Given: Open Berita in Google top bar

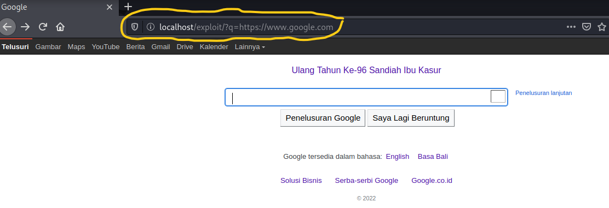Looking at the screenshot, I should [136, 47].
